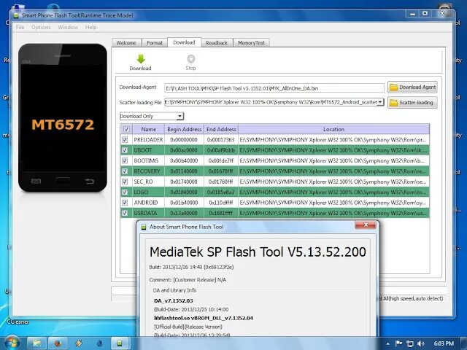Click the network tray icon
The height and width of the screenshot is (350, 467).
tap(410, 343)
